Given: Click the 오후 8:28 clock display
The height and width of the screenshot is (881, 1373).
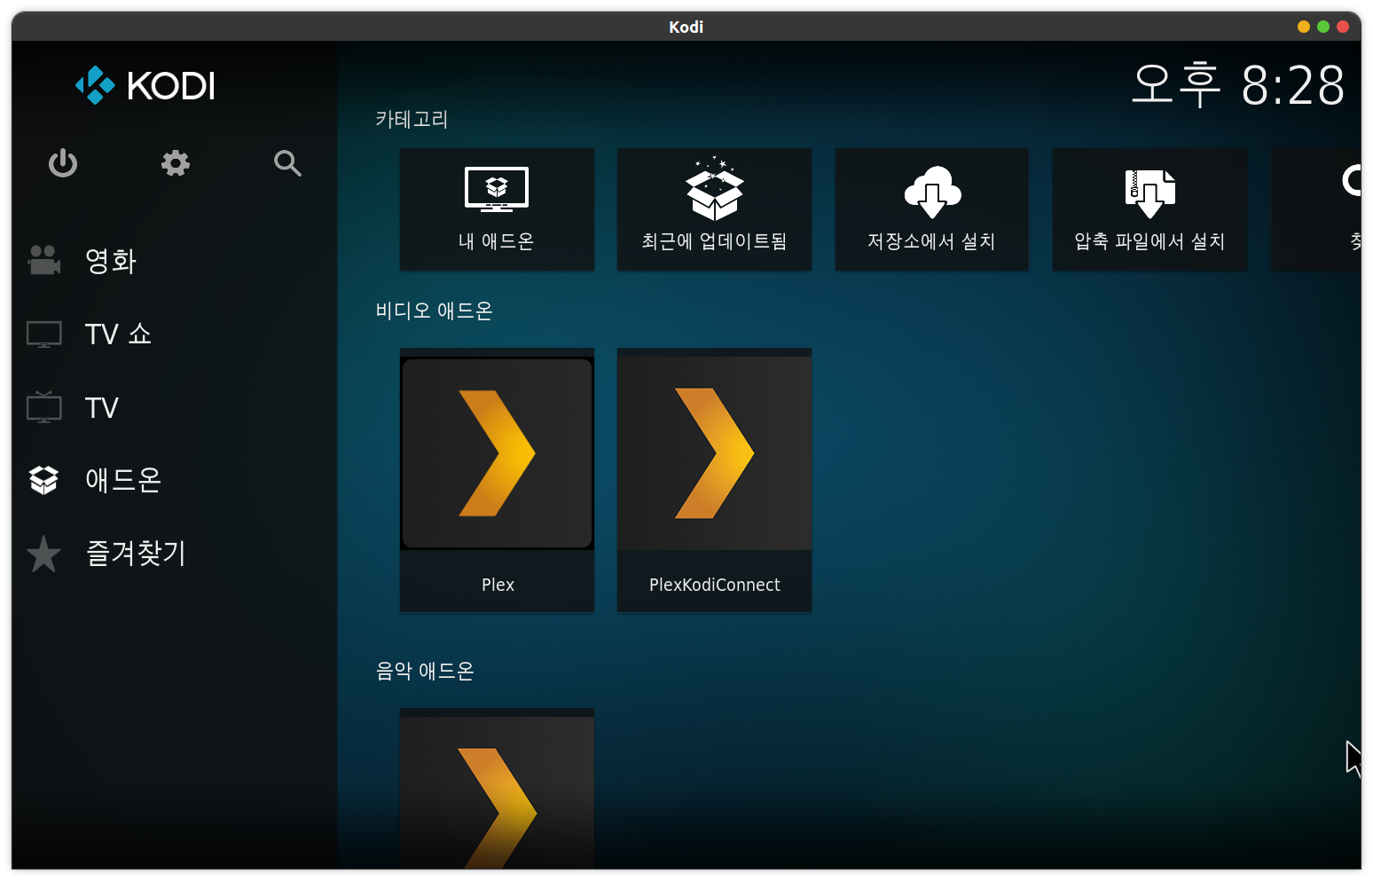Looking at the screenshot, I should pos(1238,85).
